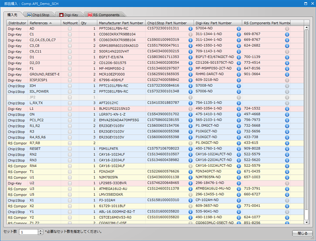Toggle NoMount checkbox for row D1
The width and height of the screenshot is (316, 241).
[x=70, y=57]
